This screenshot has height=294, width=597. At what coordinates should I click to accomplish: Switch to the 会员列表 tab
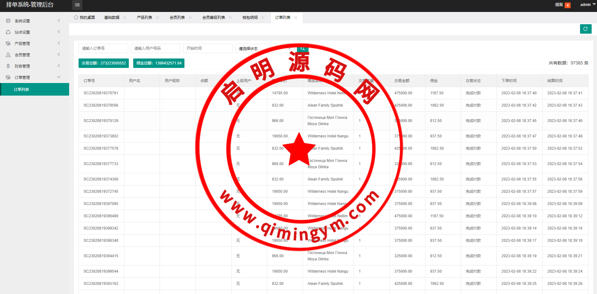point(177,18)
